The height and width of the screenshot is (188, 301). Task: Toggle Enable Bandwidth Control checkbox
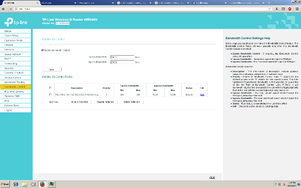(42, 50)
